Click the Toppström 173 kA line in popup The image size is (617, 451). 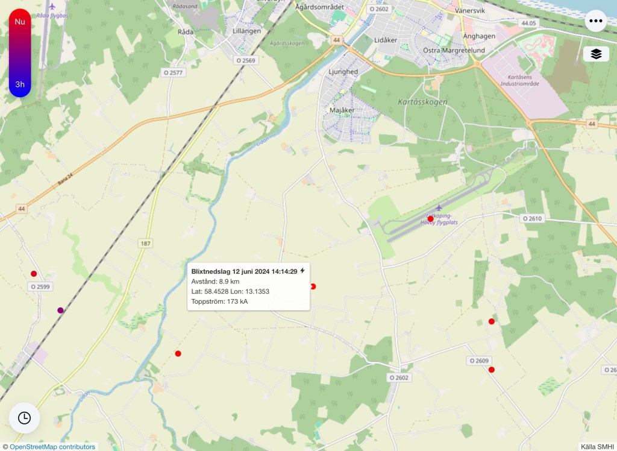point(219,301)
